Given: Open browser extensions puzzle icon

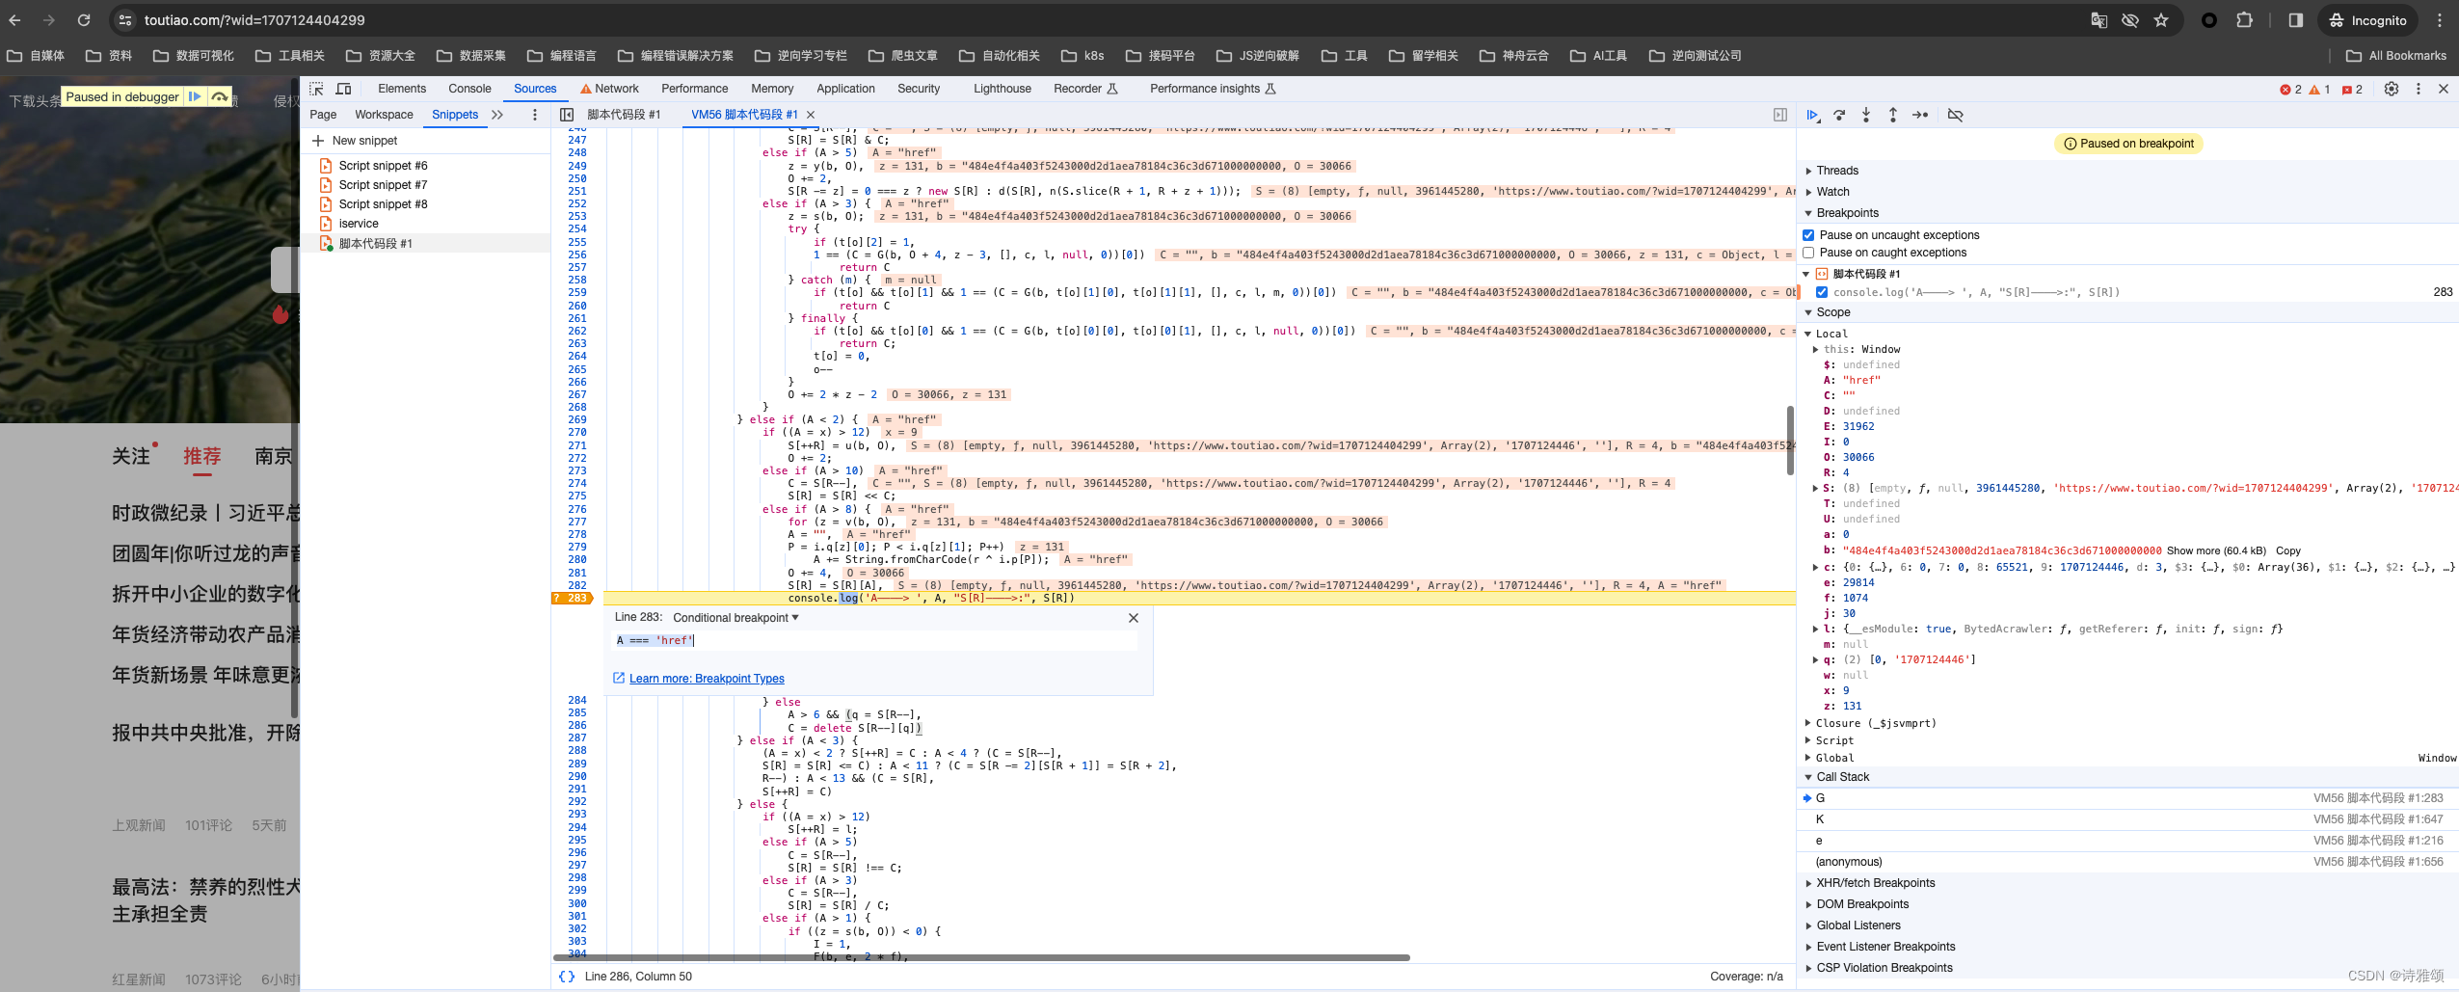Looking at the screenshot, I should tap(2245, 20).
